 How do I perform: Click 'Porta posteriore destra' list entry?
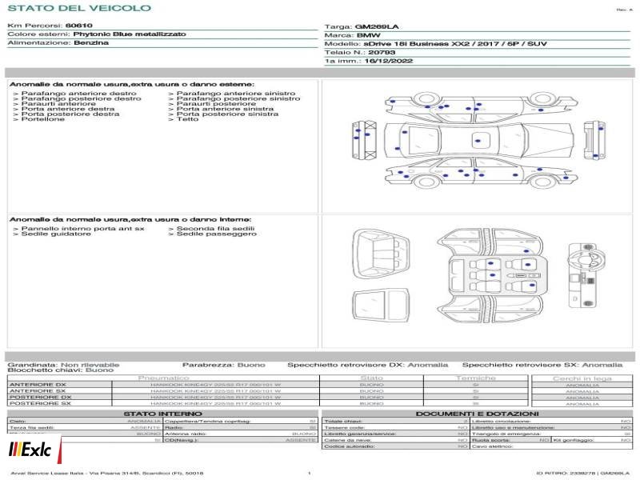pyautogui.click(x=70, y=114)
